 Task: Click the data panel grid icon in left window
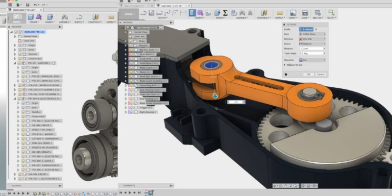pos(10,5)
